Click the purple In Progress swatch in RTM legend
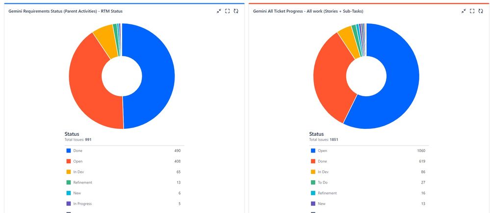 pyautogui.click(x=69, y=204)
